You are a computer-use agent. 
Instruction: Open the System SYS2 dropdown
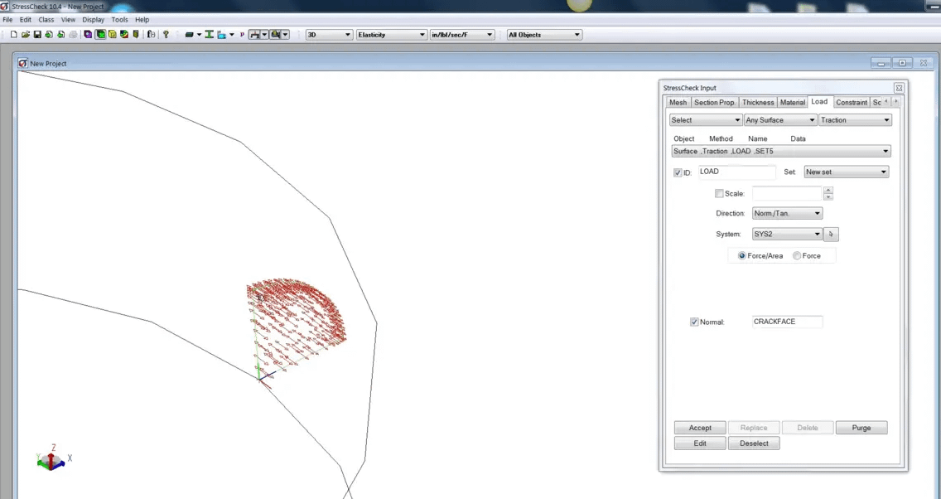point(786,234)
